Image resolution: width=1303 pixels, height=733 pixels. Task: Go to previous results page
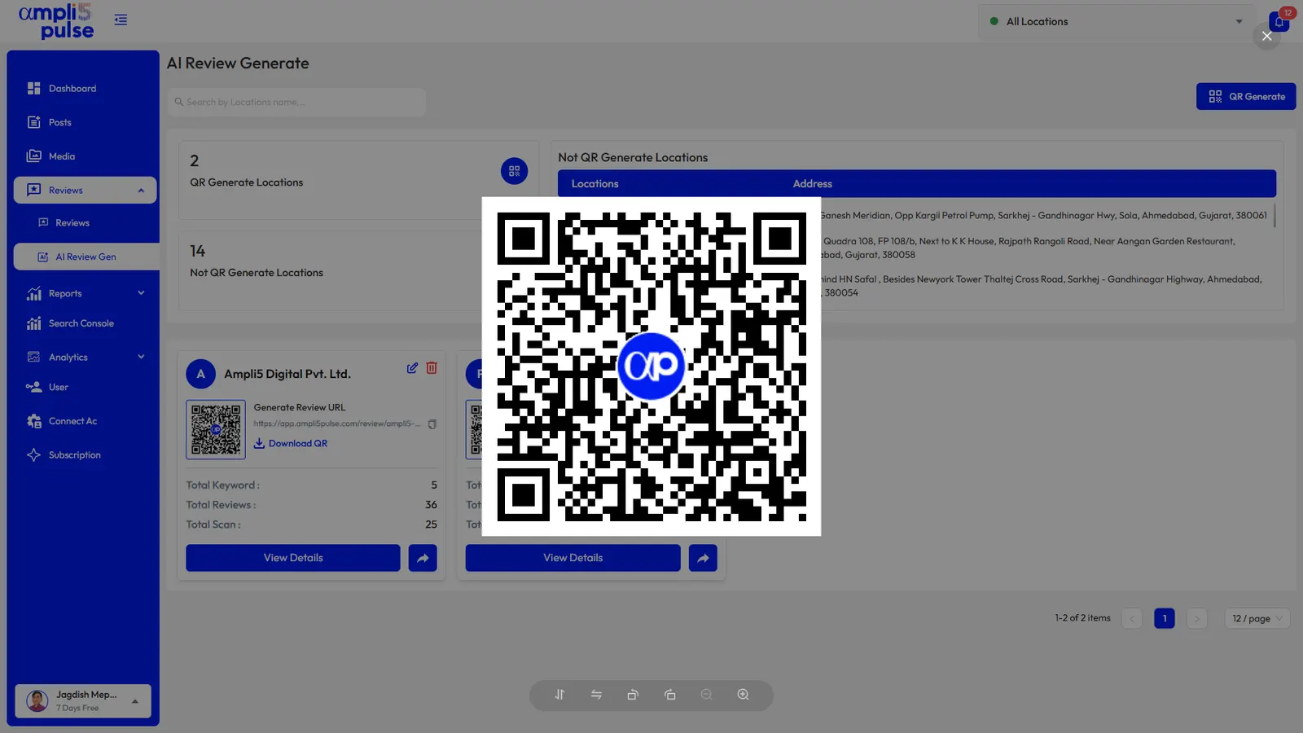1132,618
